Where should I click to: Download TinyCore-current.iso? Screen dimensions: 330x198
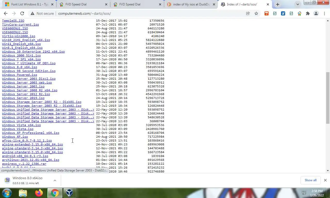coord(20,24)
